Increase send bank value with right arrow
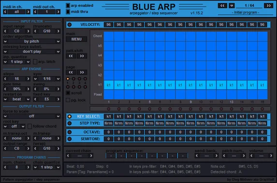The width and height of the screenshot is (277, 183). click(216, 156)
